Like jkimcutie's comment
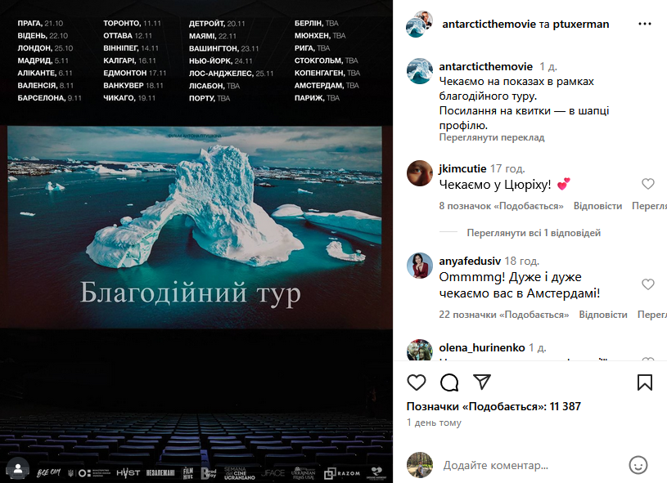Viewport: 667px width, 483px height. 647,184
